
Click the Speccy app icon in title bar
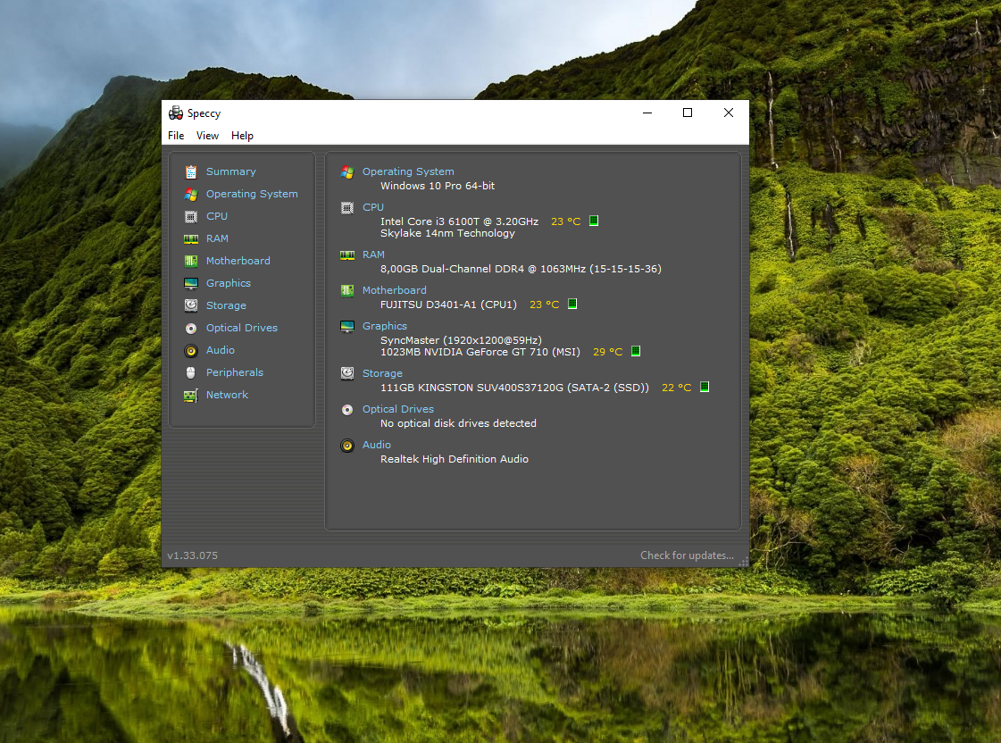(x=176, y=113)
